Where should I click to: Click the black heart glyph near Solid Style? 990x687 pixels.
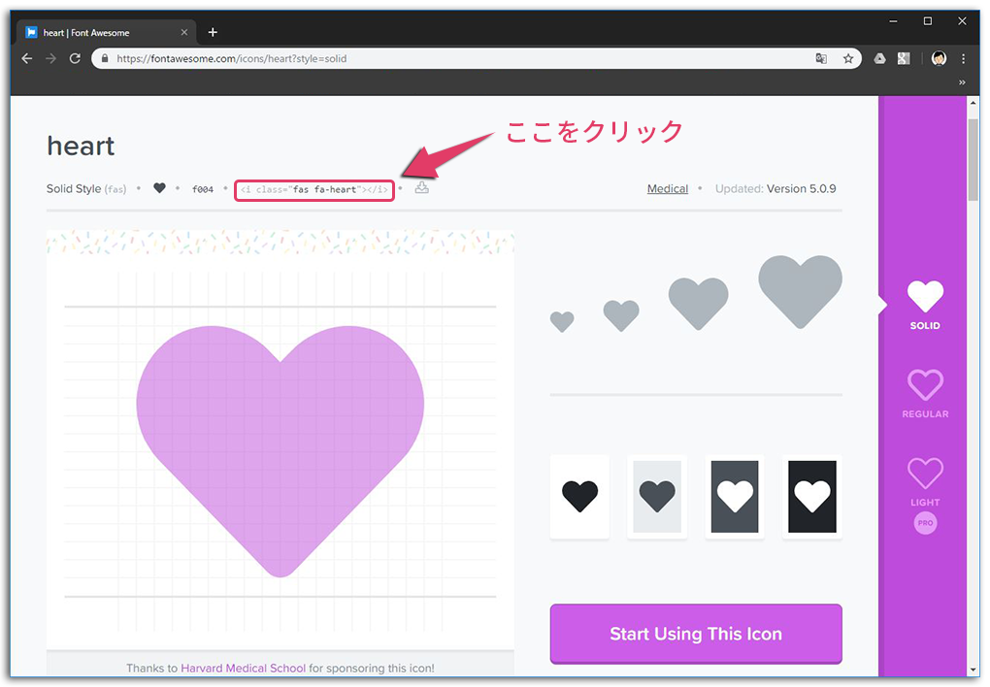[x=159, y=187]
